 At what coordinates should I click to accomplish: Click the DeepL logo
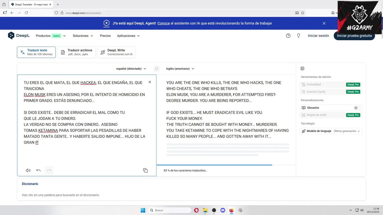pos(19,36)
